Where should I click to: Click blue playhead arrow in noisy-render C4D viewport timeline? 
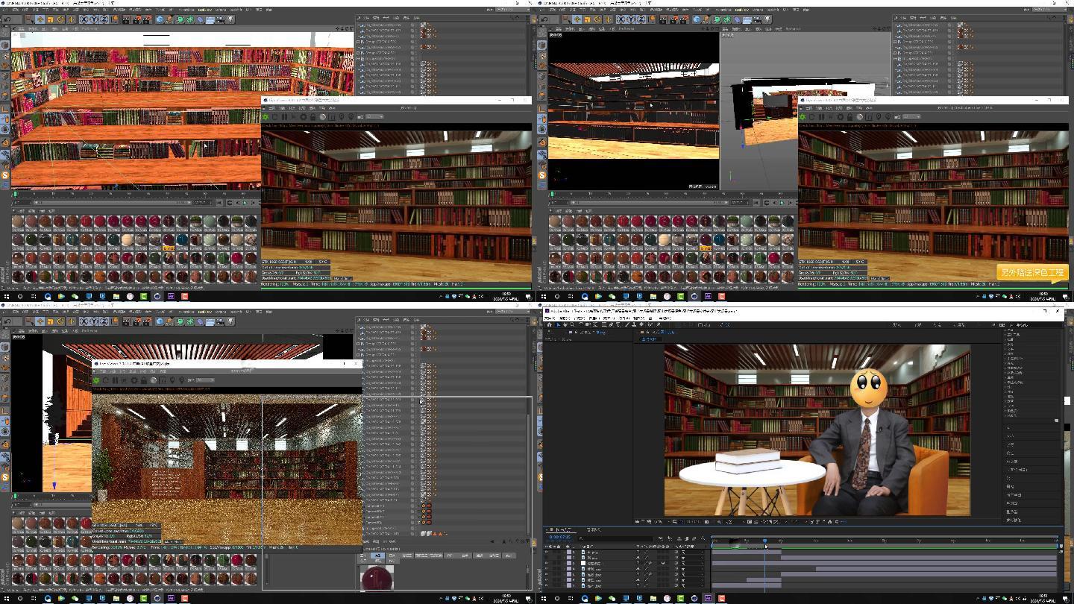point(54,485)
